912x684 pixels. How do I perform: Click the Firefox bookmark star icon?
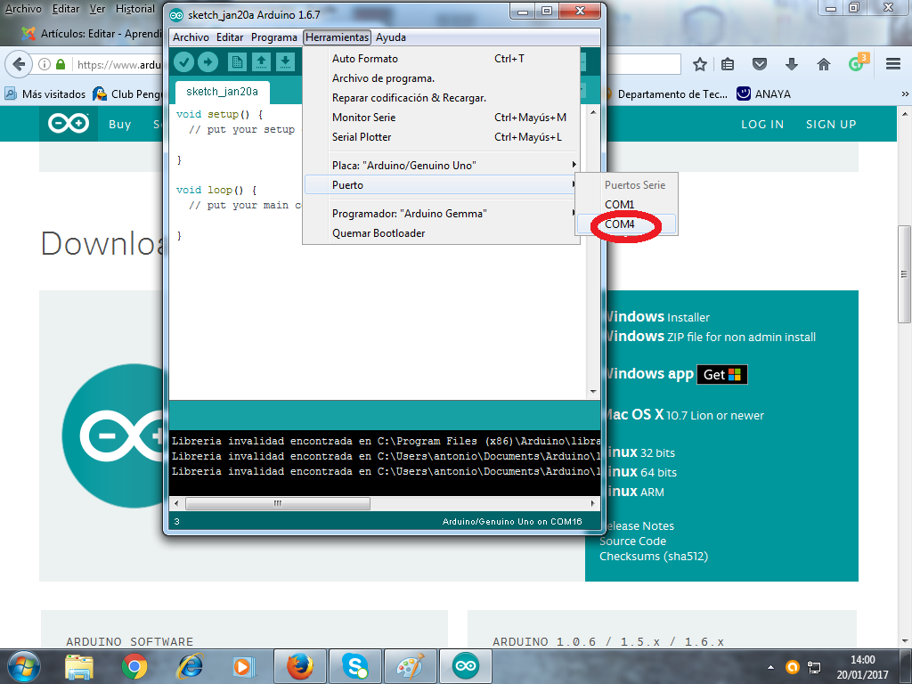(700, 64)
